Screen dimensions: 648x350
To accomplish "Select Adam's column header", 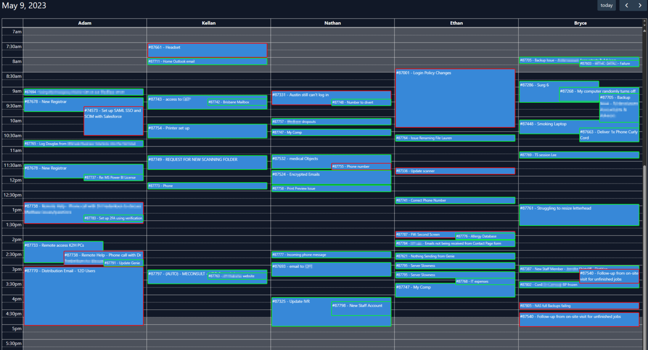I will pos(84,23).
